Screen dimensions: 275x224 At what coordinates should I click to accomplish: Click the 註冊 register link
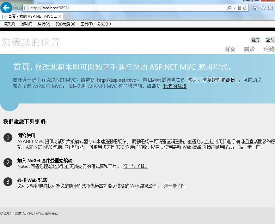click(x=255, y=40)
